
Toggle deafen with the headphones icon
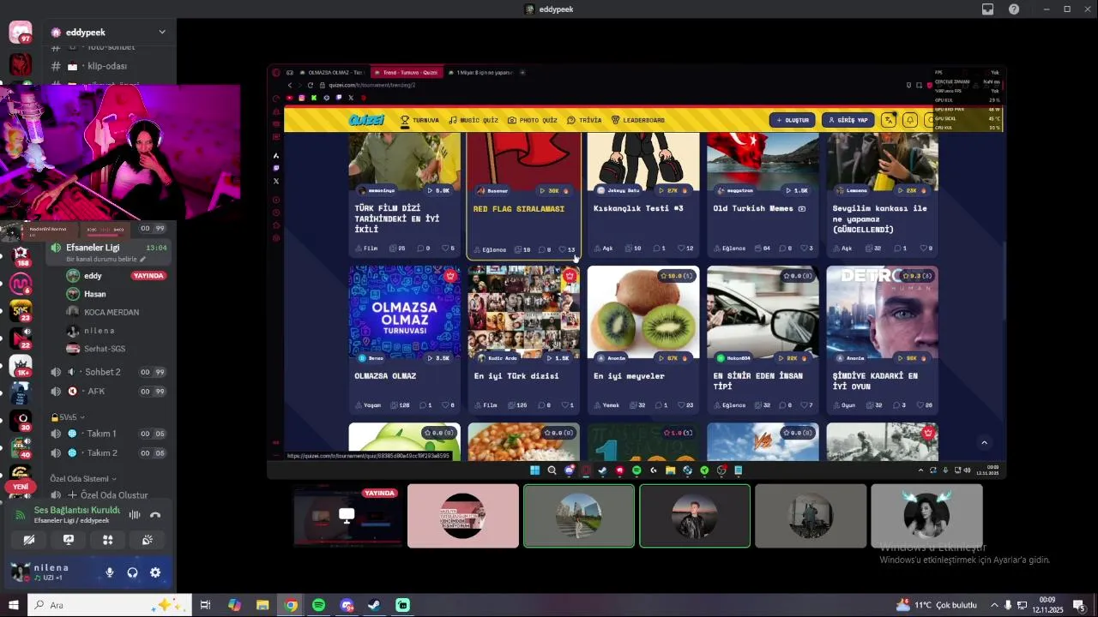tap(132, 572)
